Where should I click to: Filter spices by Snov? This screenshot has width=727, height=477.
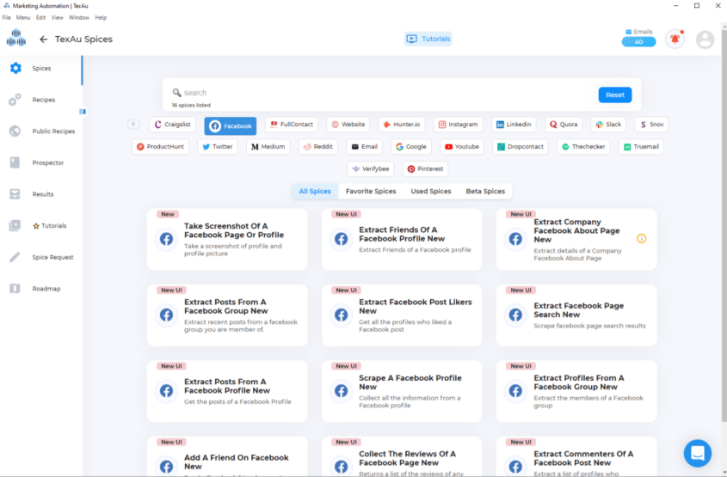[652, 124]
